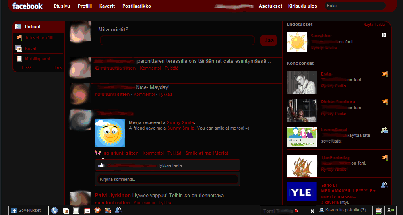Click Ryhdy faniksi under Elvis
403x215 pixels.
click(334, 86)
